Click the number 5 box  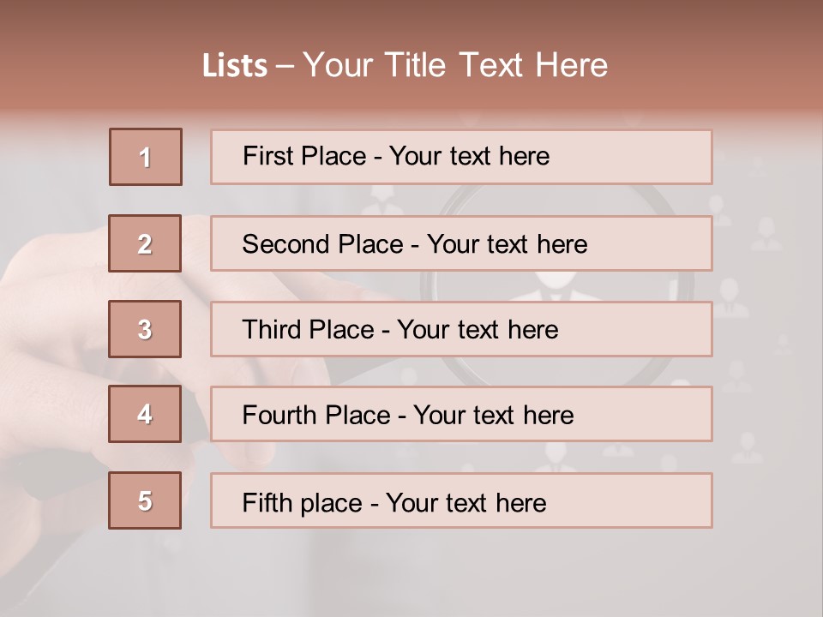point(145,500)
